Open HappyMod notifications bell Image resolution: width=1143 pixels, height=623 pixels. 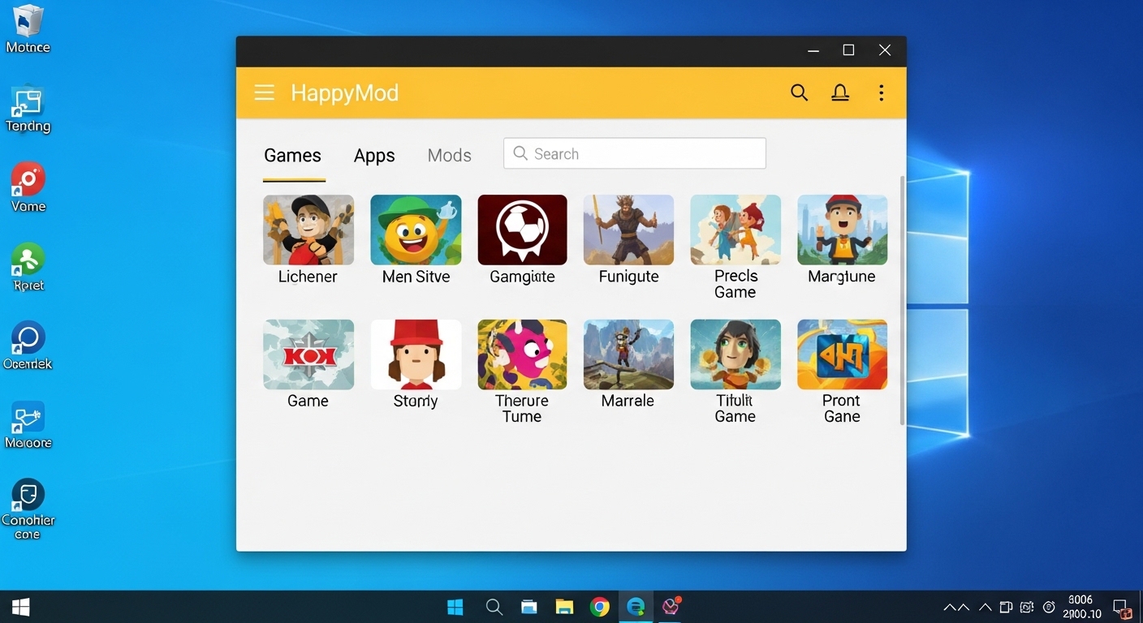pyautogui.click(x=840, y=92)
